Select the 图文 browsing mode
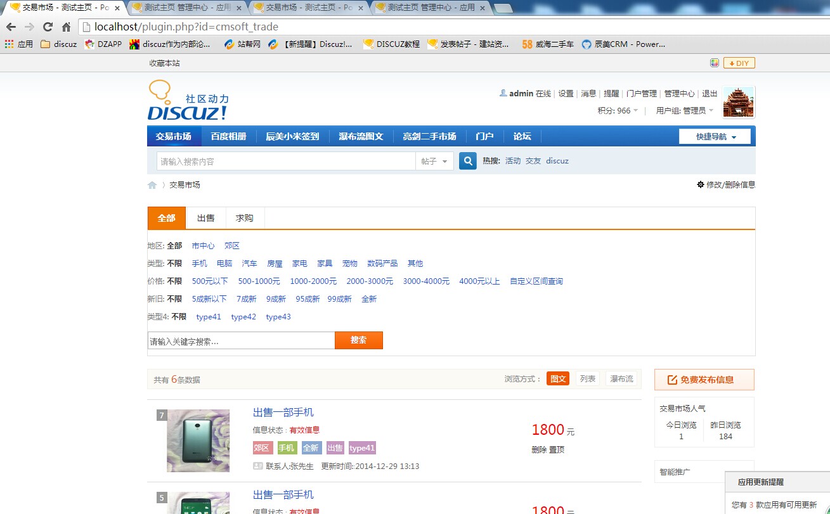This screenshot has height=514, width=830. tap(558, 379)
